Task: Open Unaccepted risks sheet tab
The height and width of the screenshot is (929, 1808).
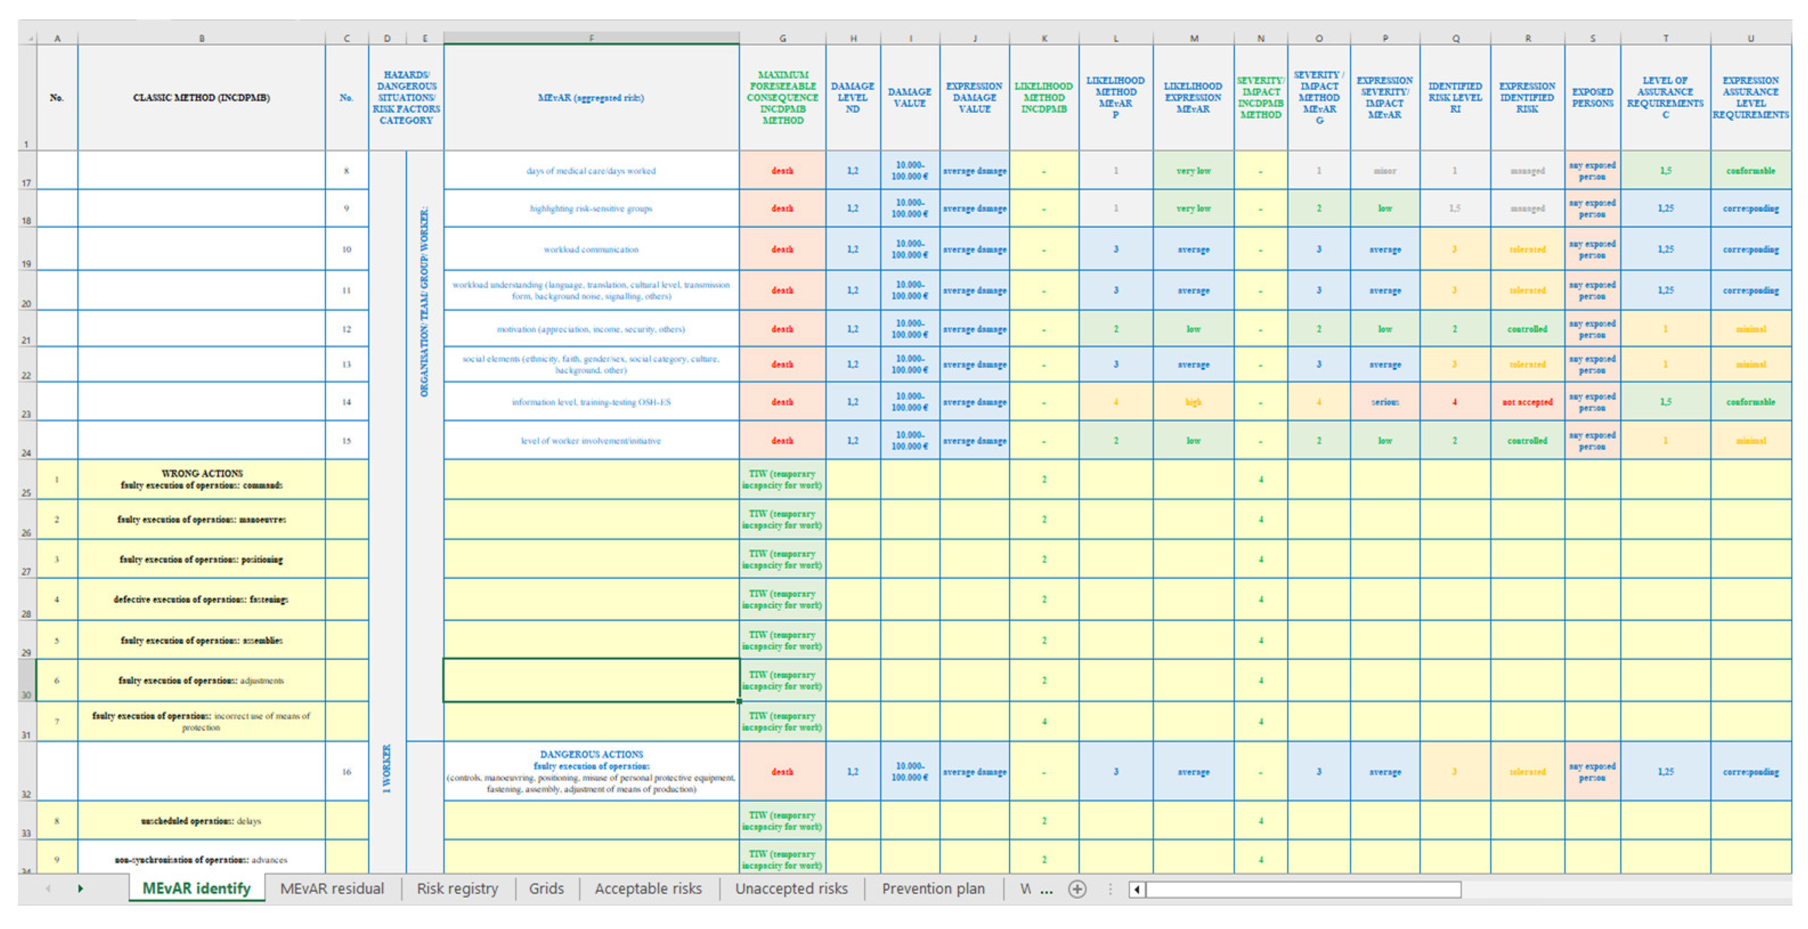Action: click(791, 889)
